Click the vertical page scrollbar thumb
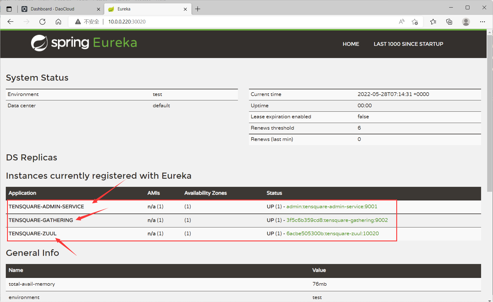This screenshot has height=302, width=493. coord(490,113)
